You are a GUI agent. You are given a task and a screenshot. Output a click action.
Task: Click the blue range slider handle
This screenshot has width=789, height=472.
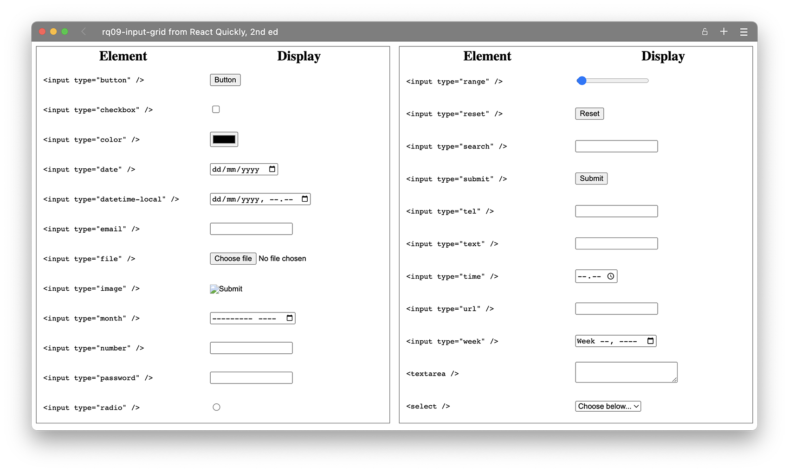click(x=582, y=81)
